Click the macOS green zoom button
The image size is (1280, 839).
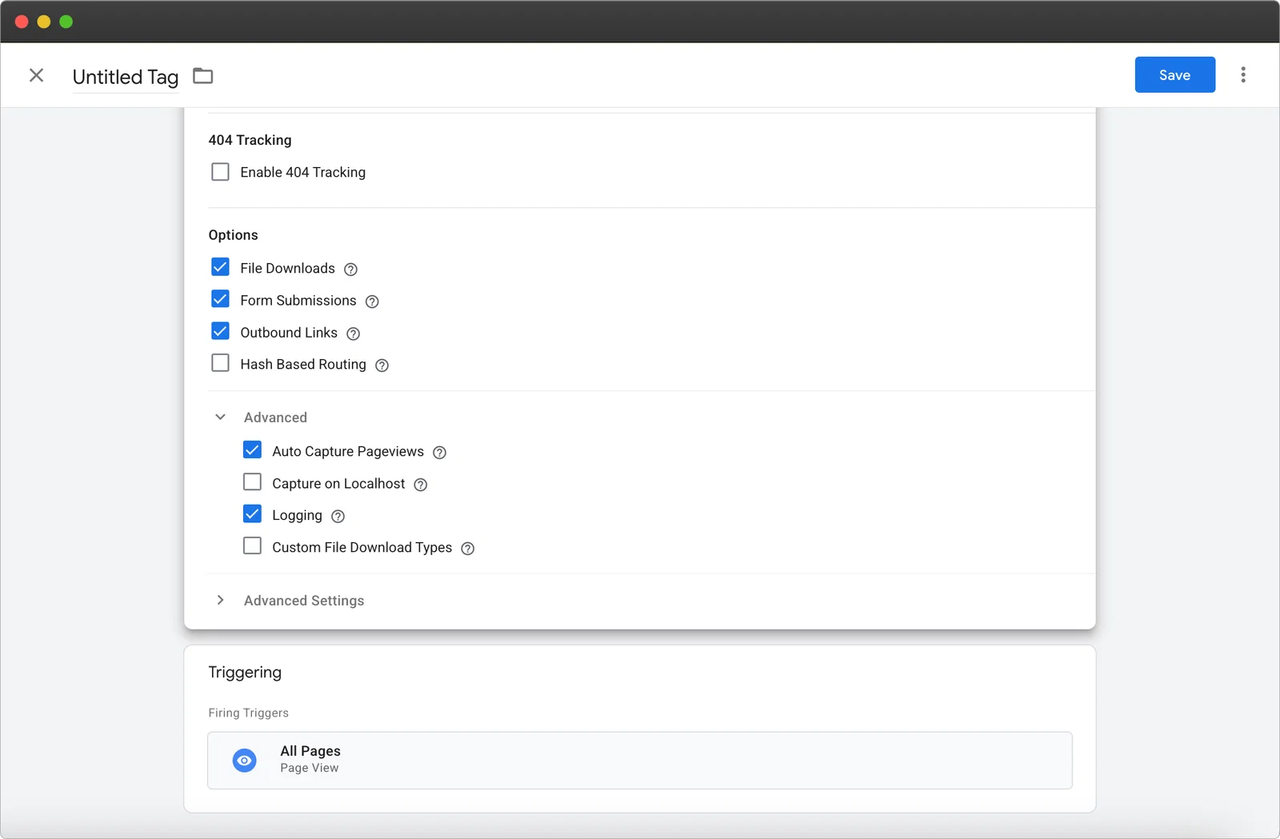[66, 22]
